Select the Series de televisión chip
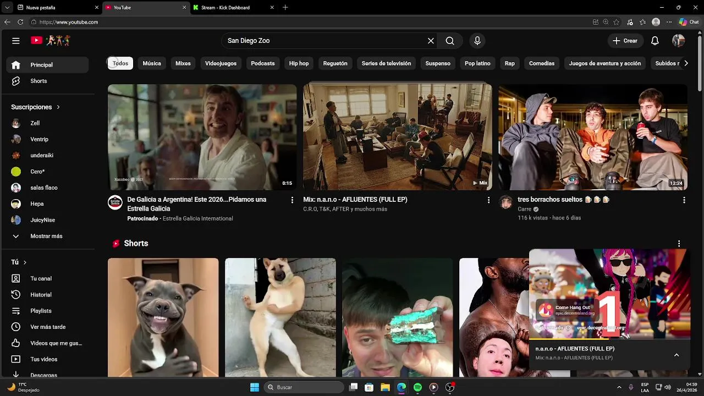The width and height of the screenshot is (704, 396). (x=386, y=63)
